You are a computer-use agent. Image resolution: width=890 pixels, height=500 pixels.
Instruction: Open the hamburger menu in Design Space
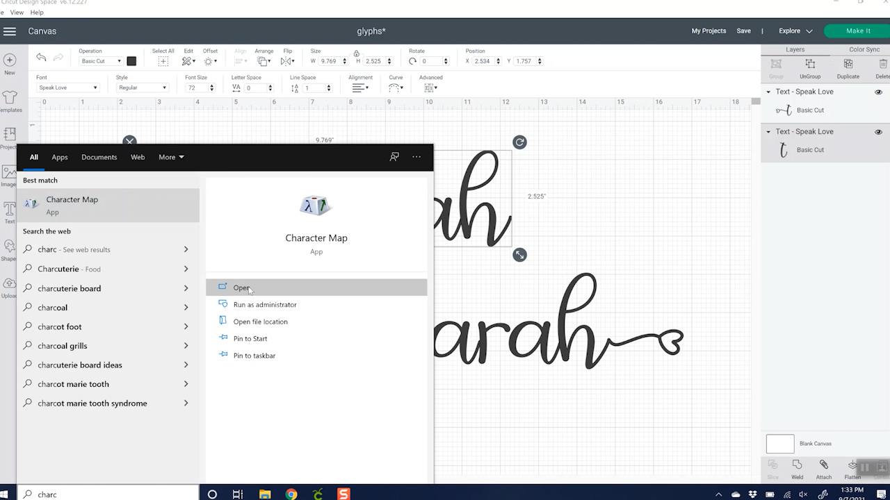pos(10,31)
